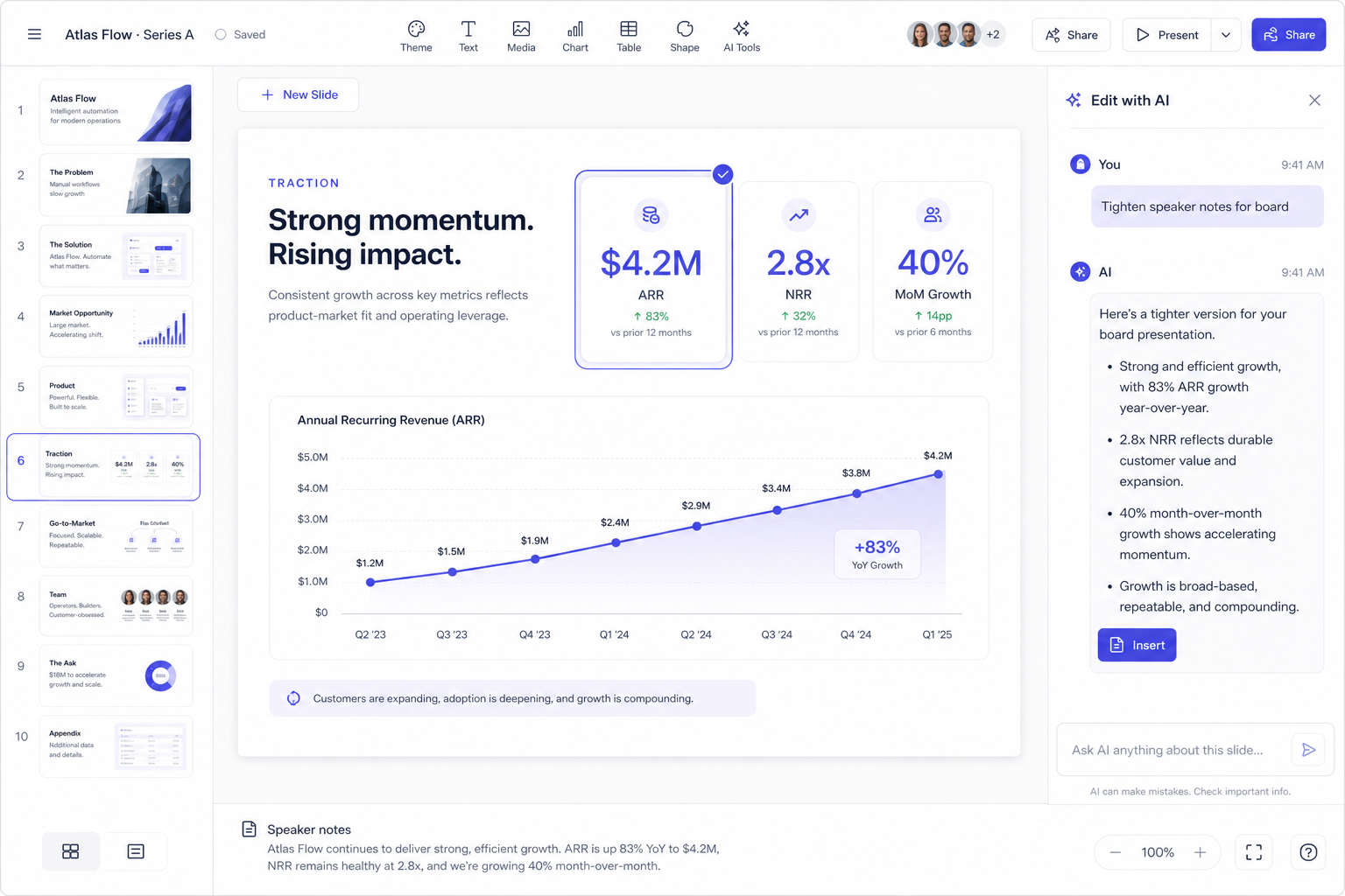1345x896 pixels.
Task: Click the AI assistant avatar icon
Action: (1081, 271)
